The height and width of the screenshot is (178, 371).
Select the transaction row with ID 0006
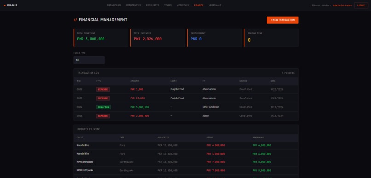tap(186, 89)
